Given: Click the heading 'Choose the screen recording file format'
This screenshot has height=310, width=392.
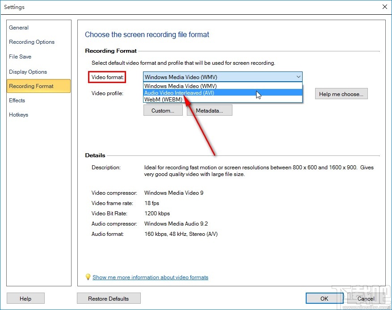Looking at the screenshot, I should pyautogui.click(x=147, y=34).
